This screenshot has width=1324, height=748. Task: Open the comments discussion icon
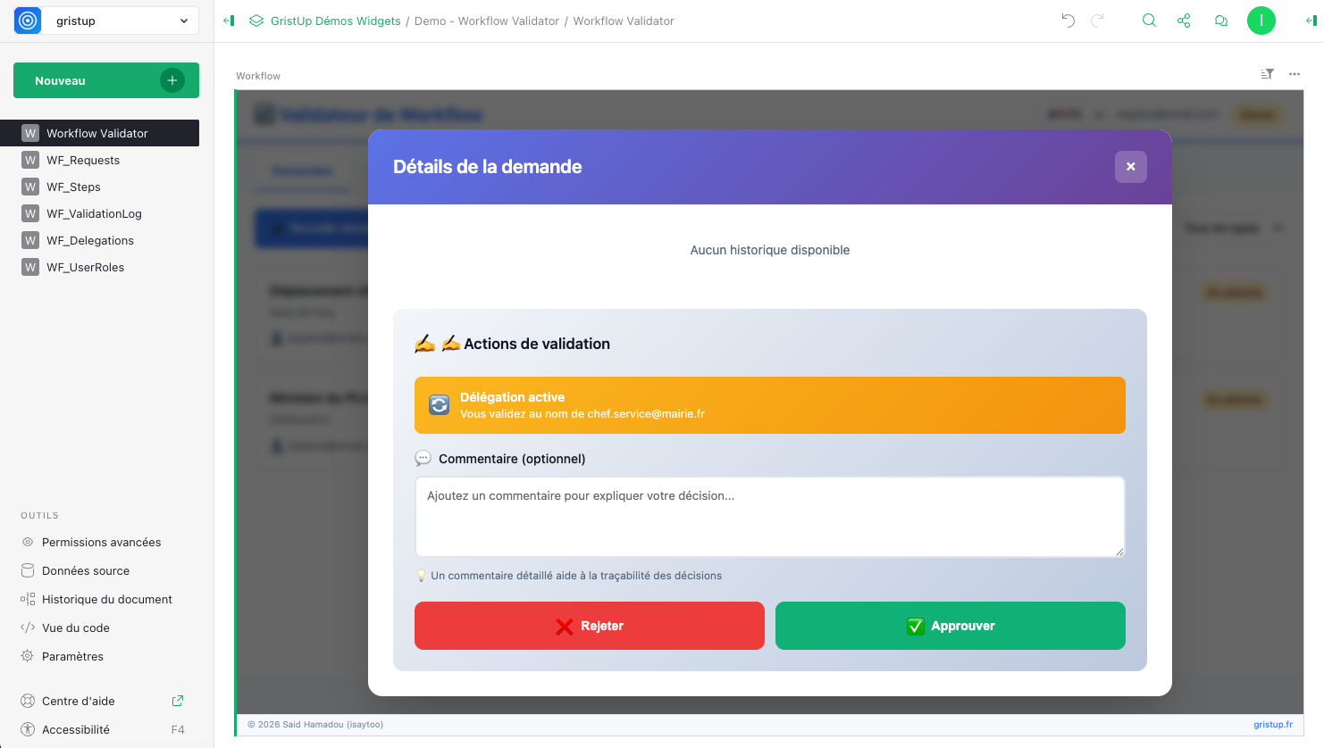(x=1220, y=21)
